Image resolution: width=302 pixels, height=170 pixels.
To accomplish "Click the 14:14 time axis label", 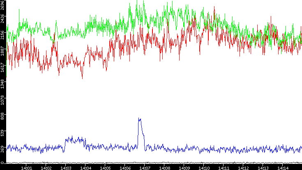I will [x=283, y=168].
